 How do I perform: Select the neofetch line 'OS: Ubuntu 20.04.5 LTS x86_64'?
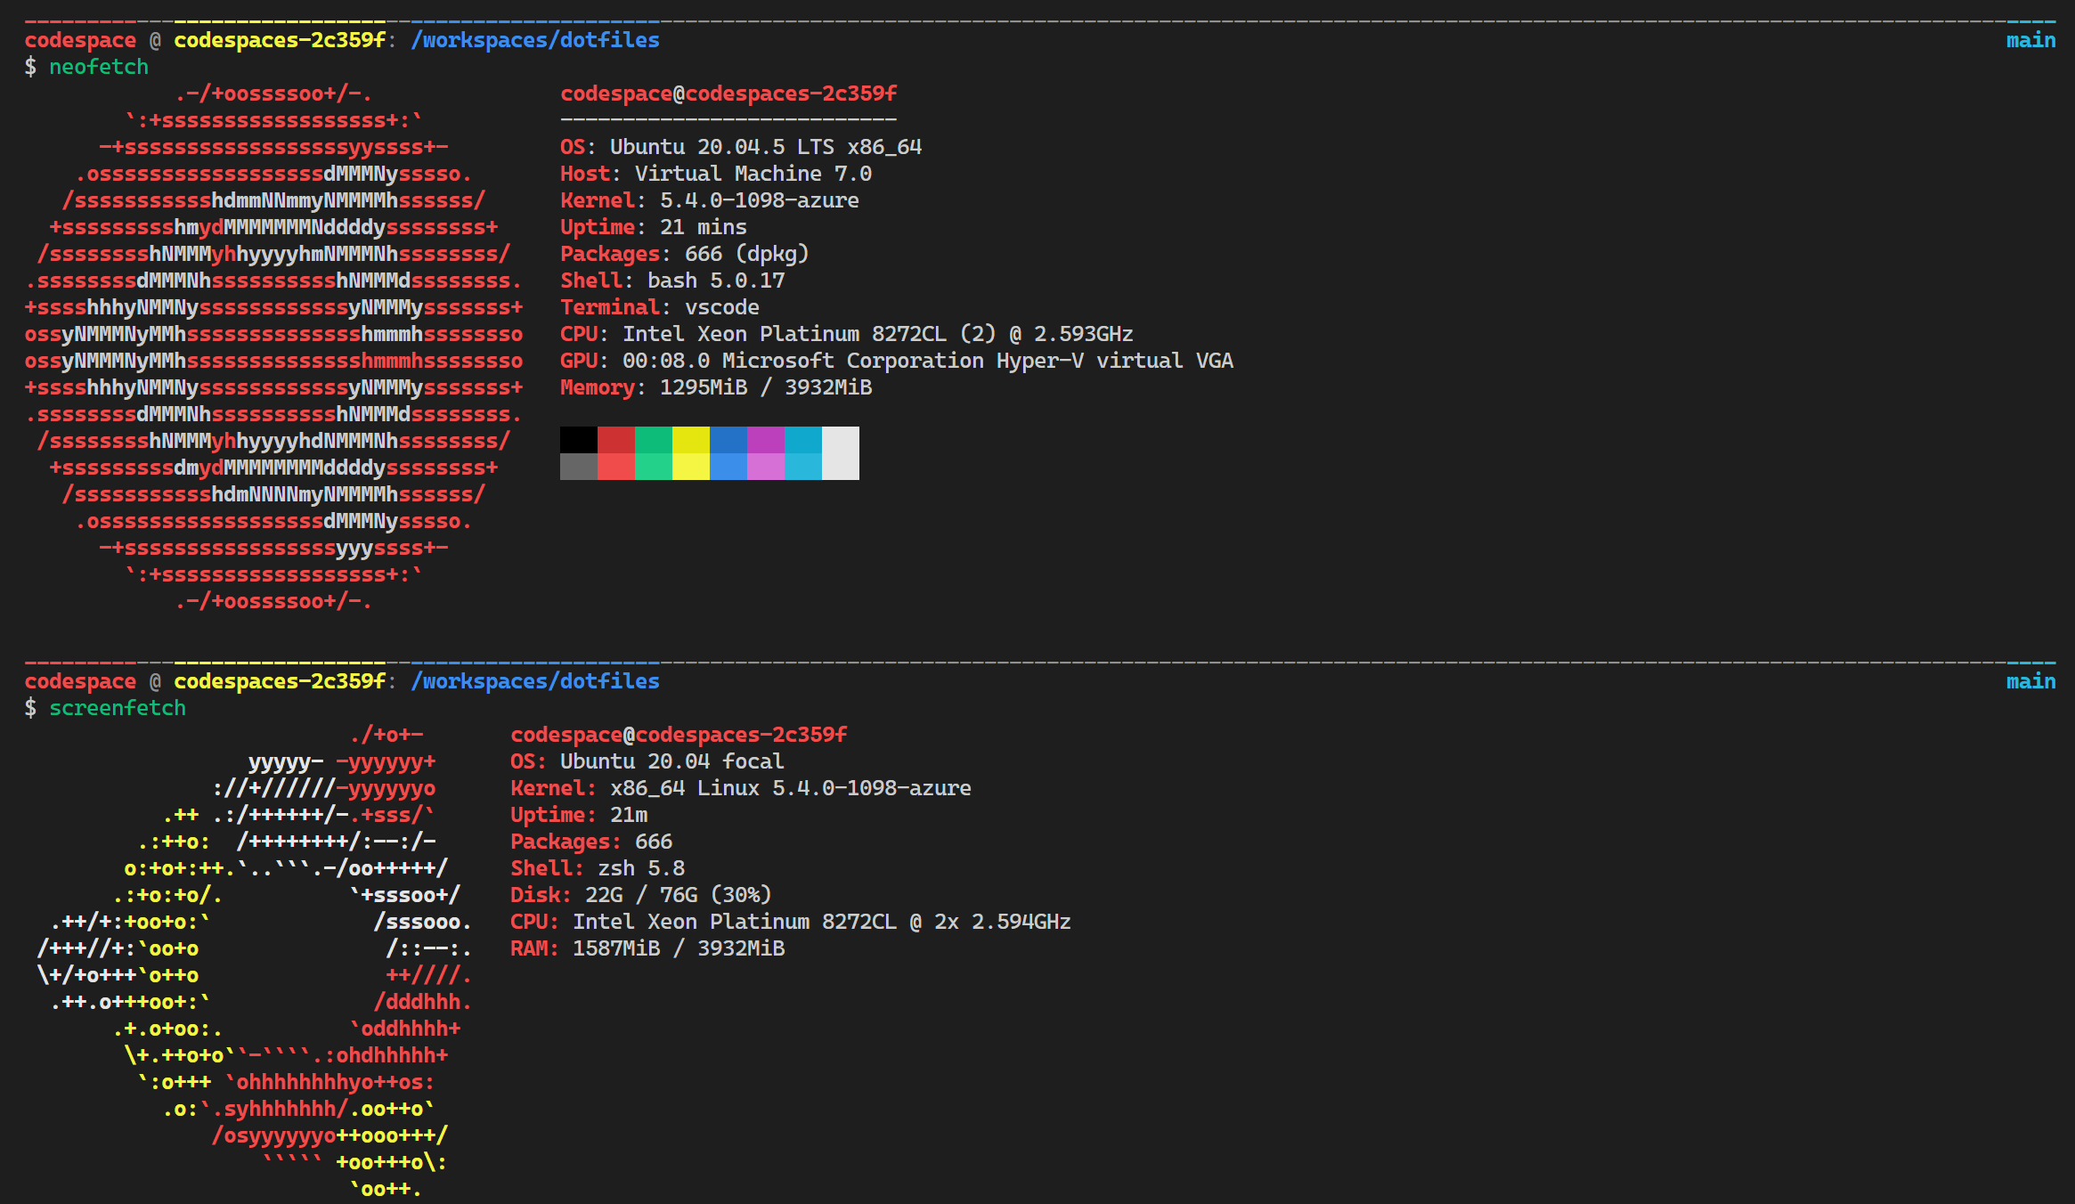point(741,147)
